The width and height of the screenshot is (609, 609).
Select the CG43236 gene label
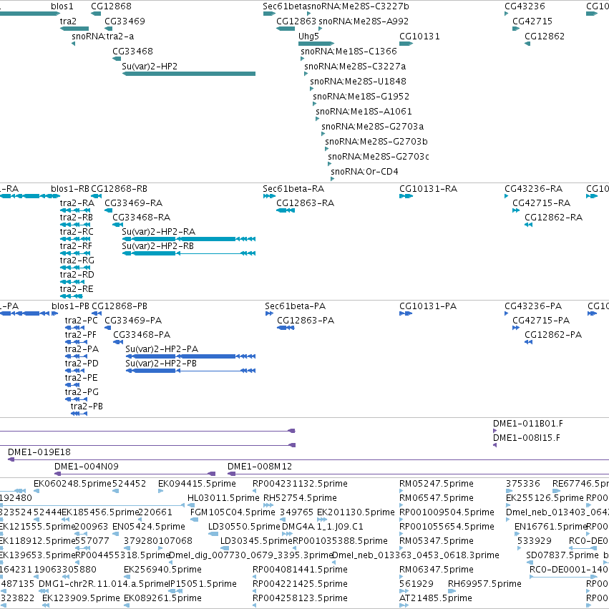click(525, 6)
